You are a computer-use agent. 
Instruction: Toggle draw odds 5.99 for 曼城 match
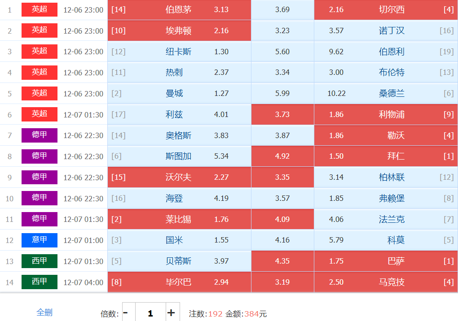pyautogui.click(x=282, y=94)
